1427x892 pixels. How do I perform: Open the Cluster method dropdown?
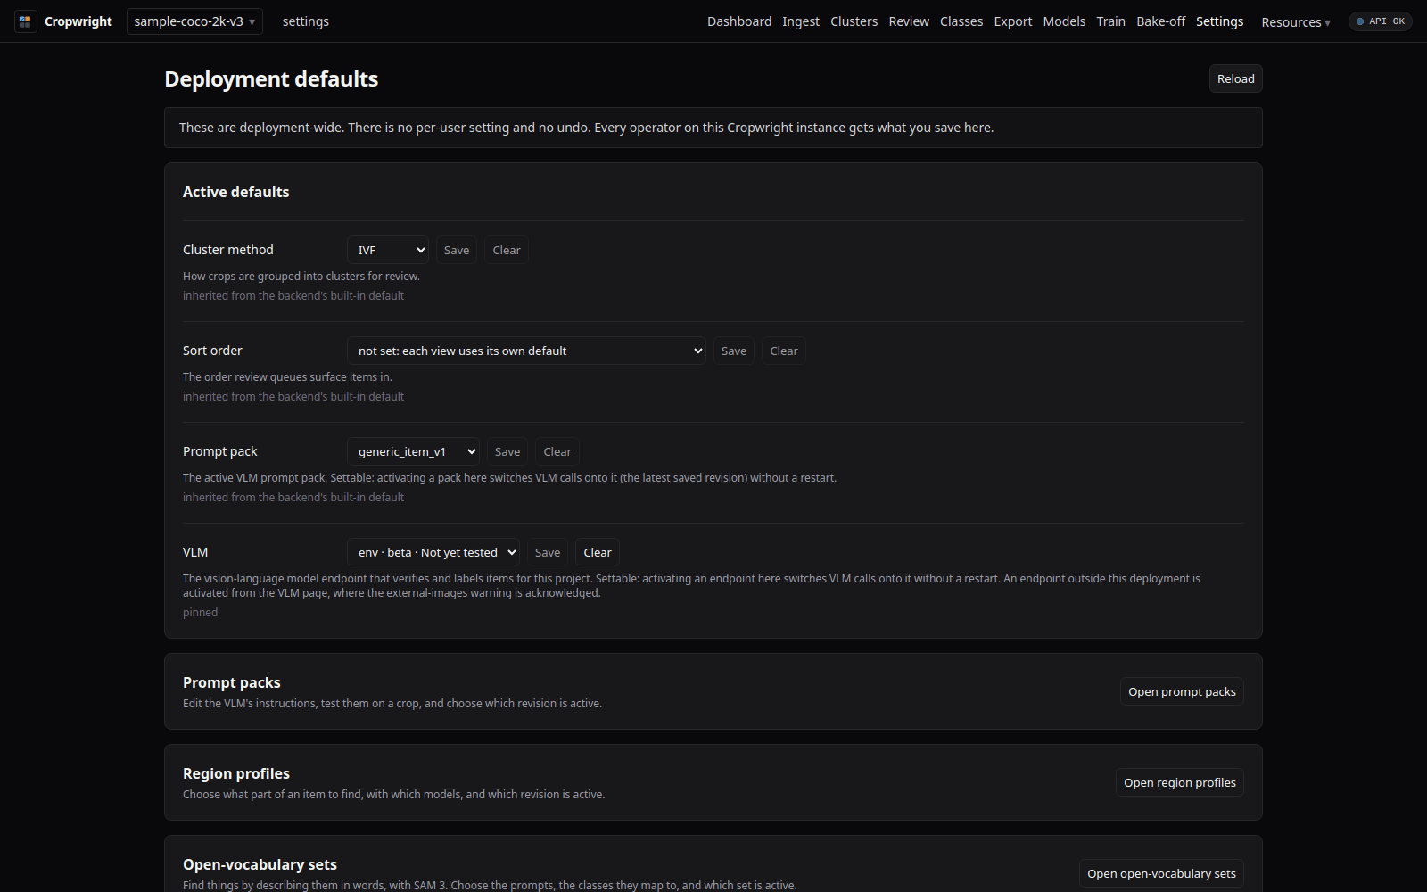point(388,251)
